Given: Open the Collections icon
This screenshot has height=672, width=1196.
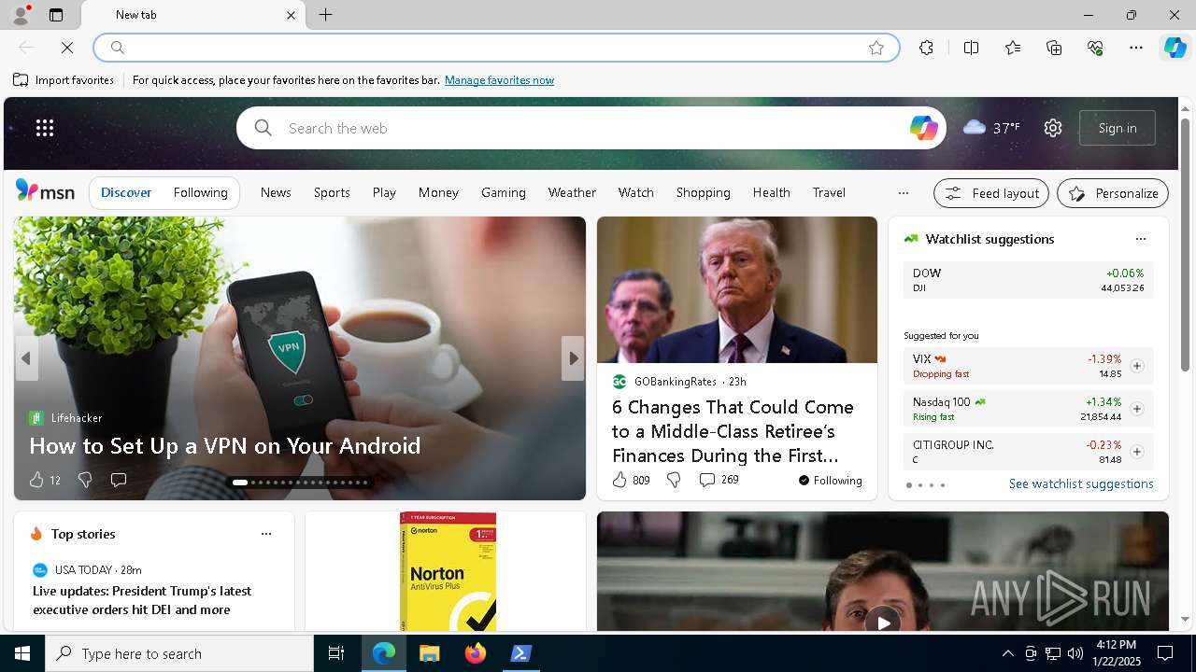Looking at the screenshot, I should click(x=1054, y=48).
